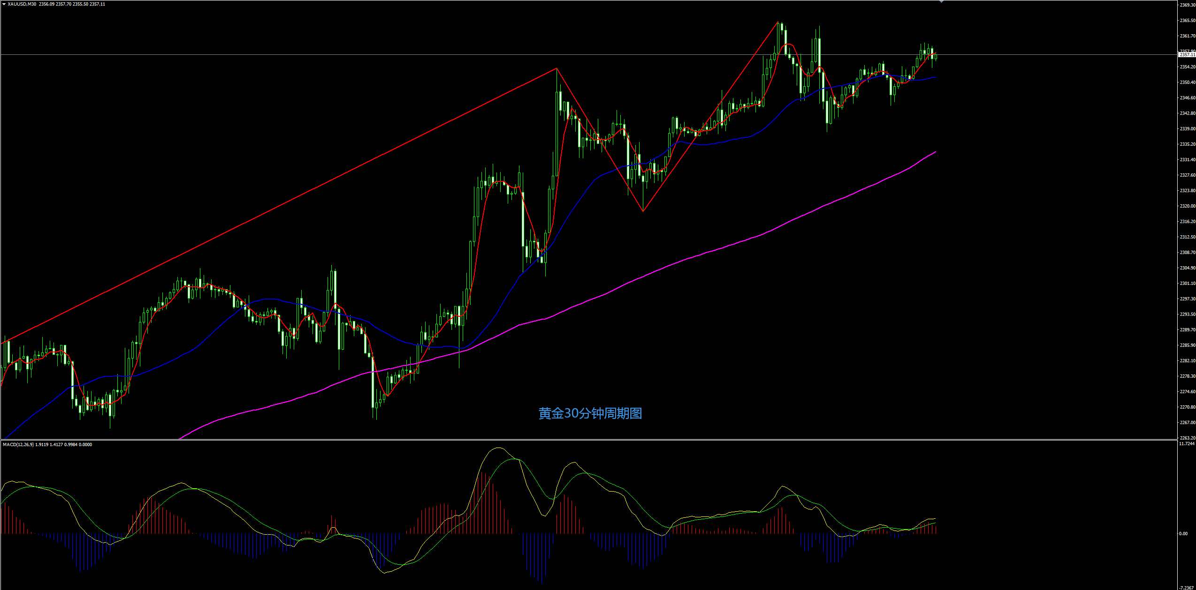Click the 2354.20 price axis label

click(x=1187, y=67)
